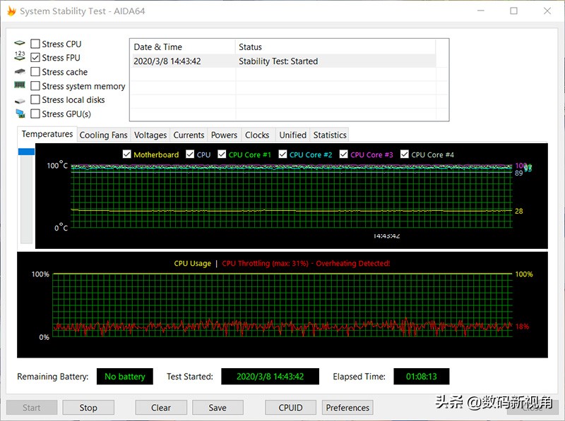
Task: Open the Preferences dialog
Action: click(347, 407)
